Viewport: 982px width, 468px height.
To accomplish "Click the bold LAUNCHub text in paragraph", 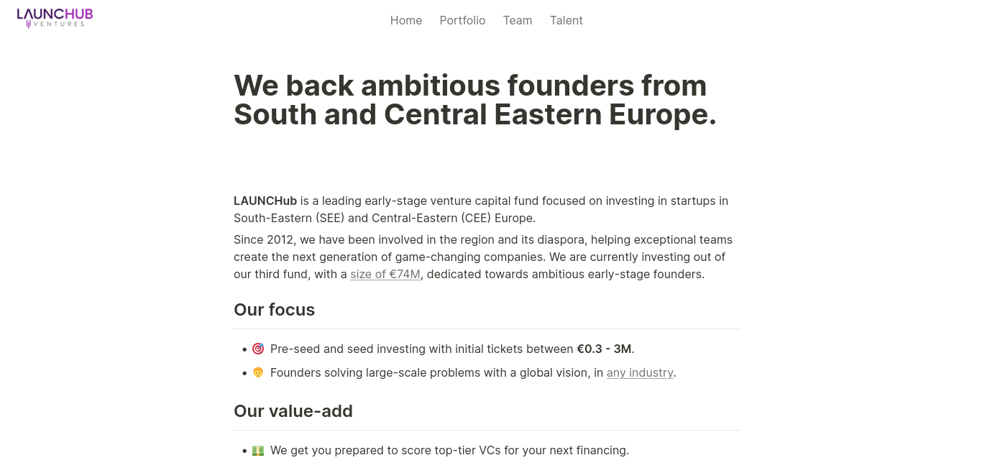I will (265, 201).
